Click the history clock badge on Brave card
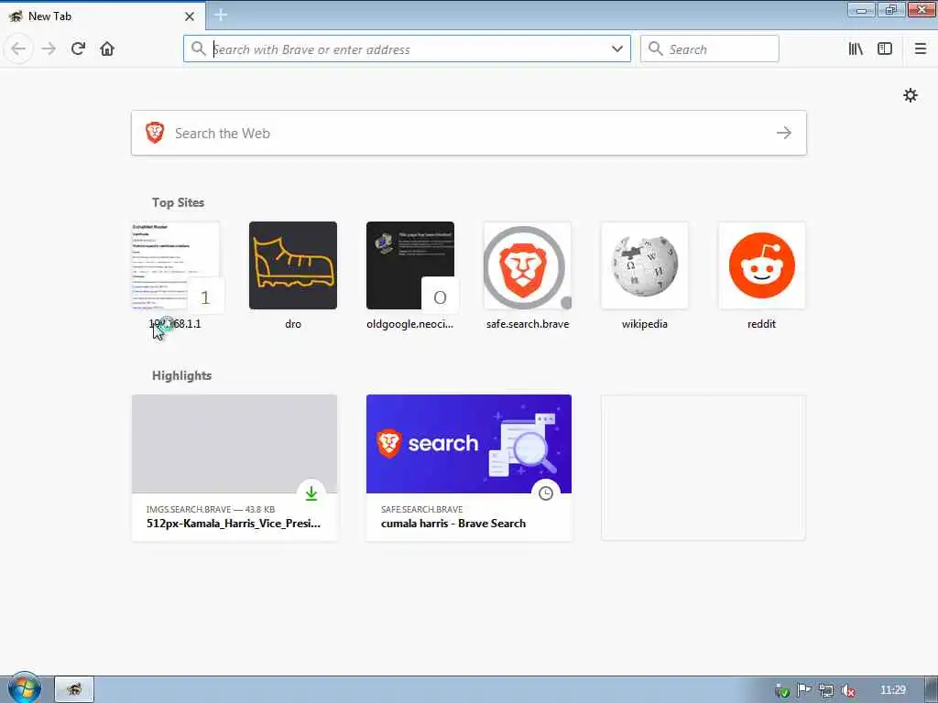 click(546, 493)
